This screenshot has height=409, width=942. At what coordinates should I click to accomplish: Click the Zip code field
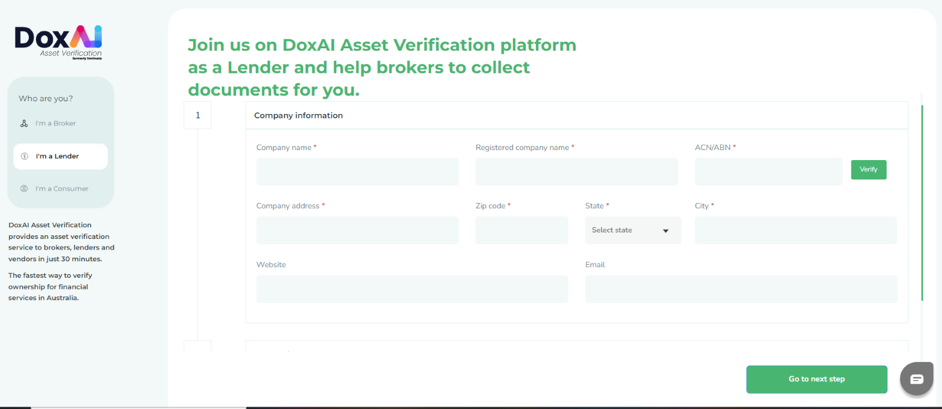[x=522, y=230]
